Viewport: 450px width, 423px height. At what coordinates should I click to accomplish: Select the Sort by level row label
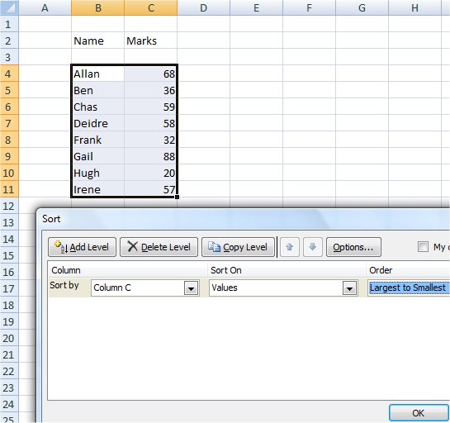click(64, 285)
